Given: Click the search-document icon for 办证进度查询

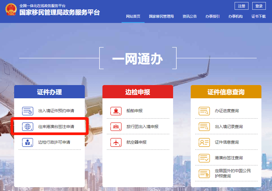Looking at the screenshot, I should click(x=204, y=111).
